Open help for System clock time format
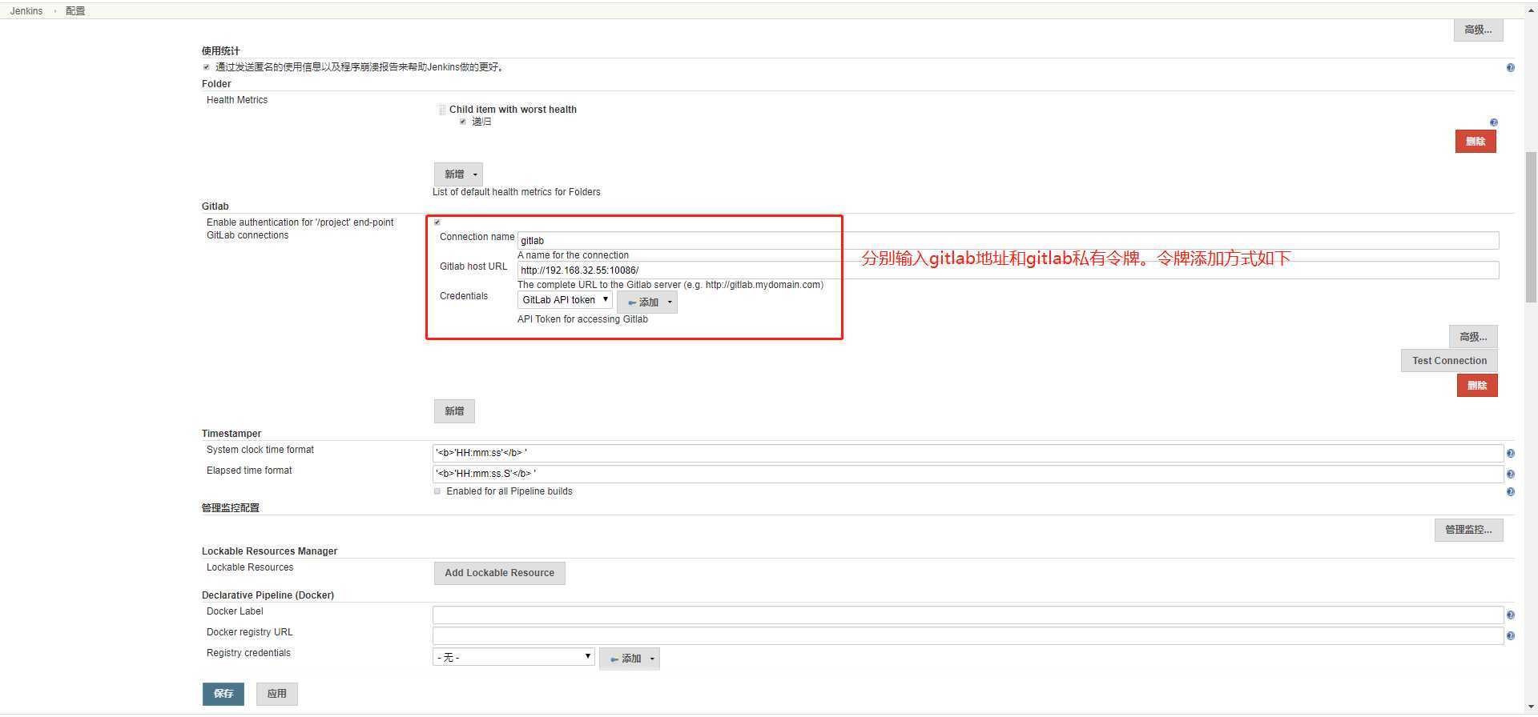 pyautogui.click(x=1510, y=454)
